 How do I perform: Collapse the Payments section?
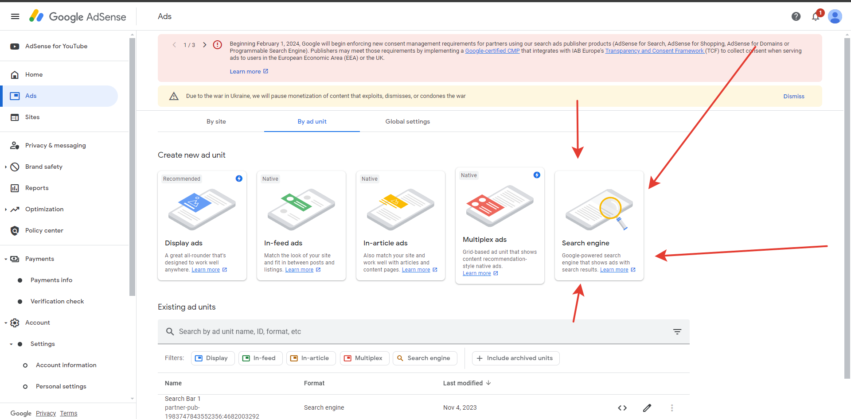point(6,259)
